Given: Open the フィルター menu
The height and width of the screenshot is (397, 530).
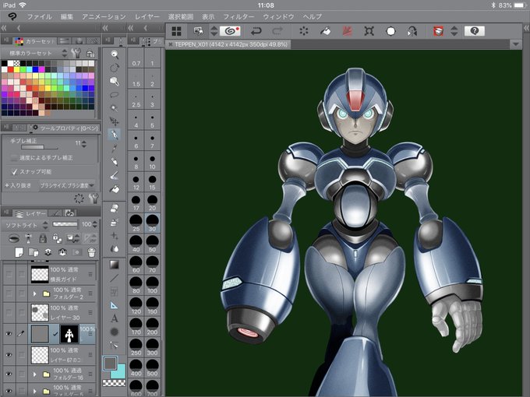Looking at the screenshot, I should 238,16.
